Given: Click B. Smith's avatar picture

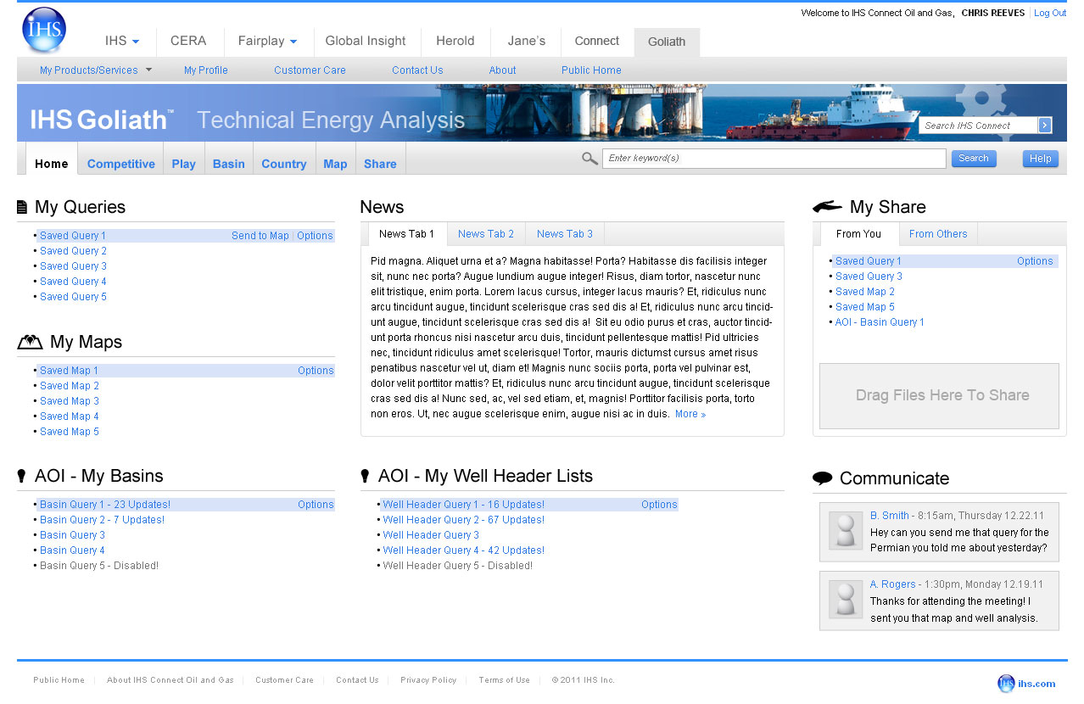Looking at the screenshot, I should point(845,531).
